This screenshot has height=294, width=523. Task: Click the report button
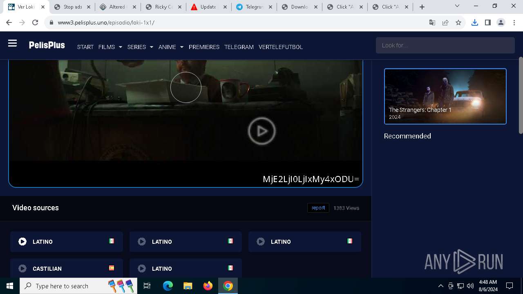[x=318, y=208]
